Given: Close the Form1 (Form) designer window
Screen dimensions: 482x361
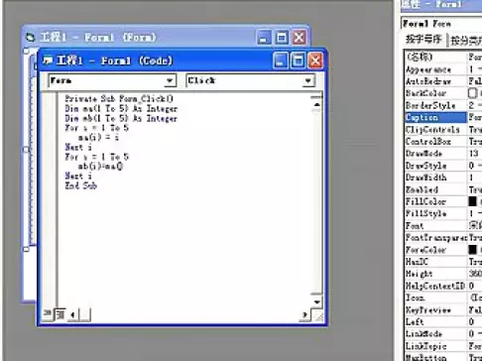Looking at the screenshot, I should tap(300, 38).
